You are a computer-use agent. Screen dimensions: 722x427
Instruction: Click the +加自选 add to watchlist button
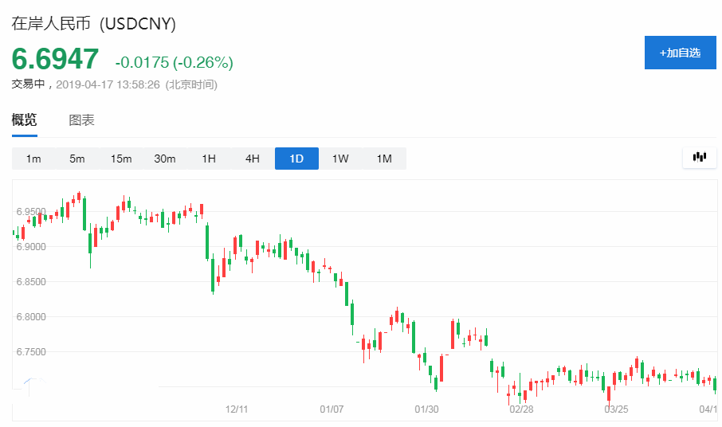point(680,53)
